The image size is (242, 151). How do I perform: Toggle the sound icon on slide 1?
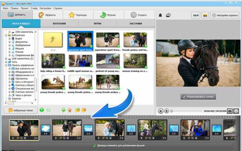24,138
